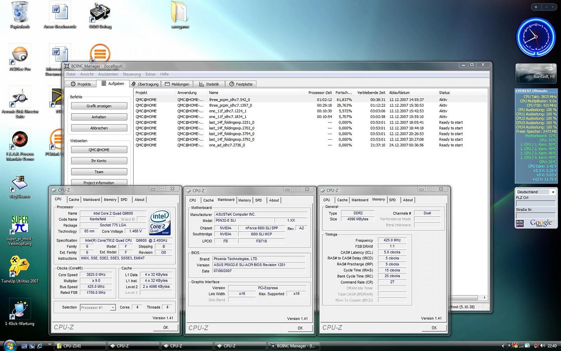The height and width of the screenshot is (351, 561).
Task: Select task one_11f_idhc7.1834_1
Action: coord(311,117)
